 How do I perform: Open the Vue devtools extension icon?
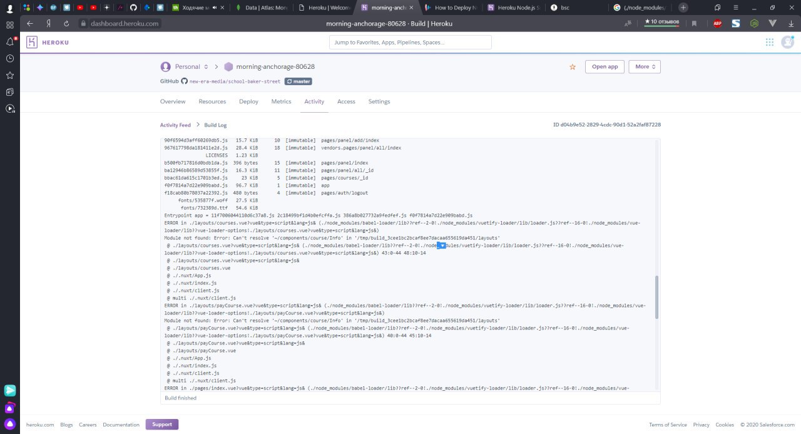coord(773,23)
